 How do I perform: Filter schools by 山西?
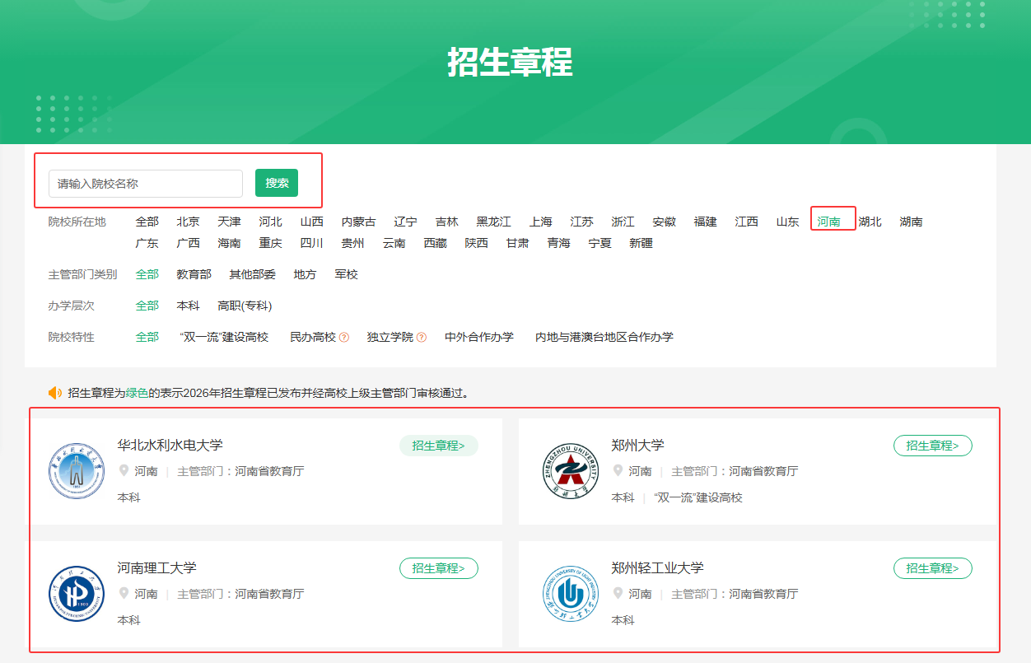(312, 222)
